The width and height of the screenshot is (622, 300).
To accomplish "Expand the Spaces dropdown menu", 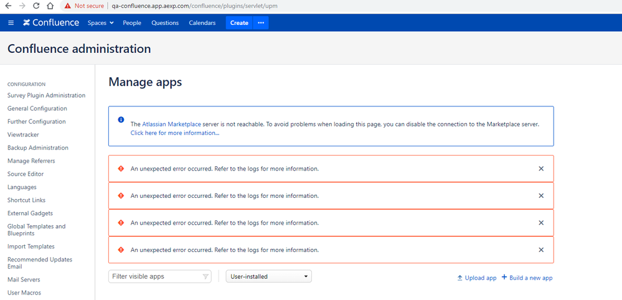I will (x=101, y=23).
